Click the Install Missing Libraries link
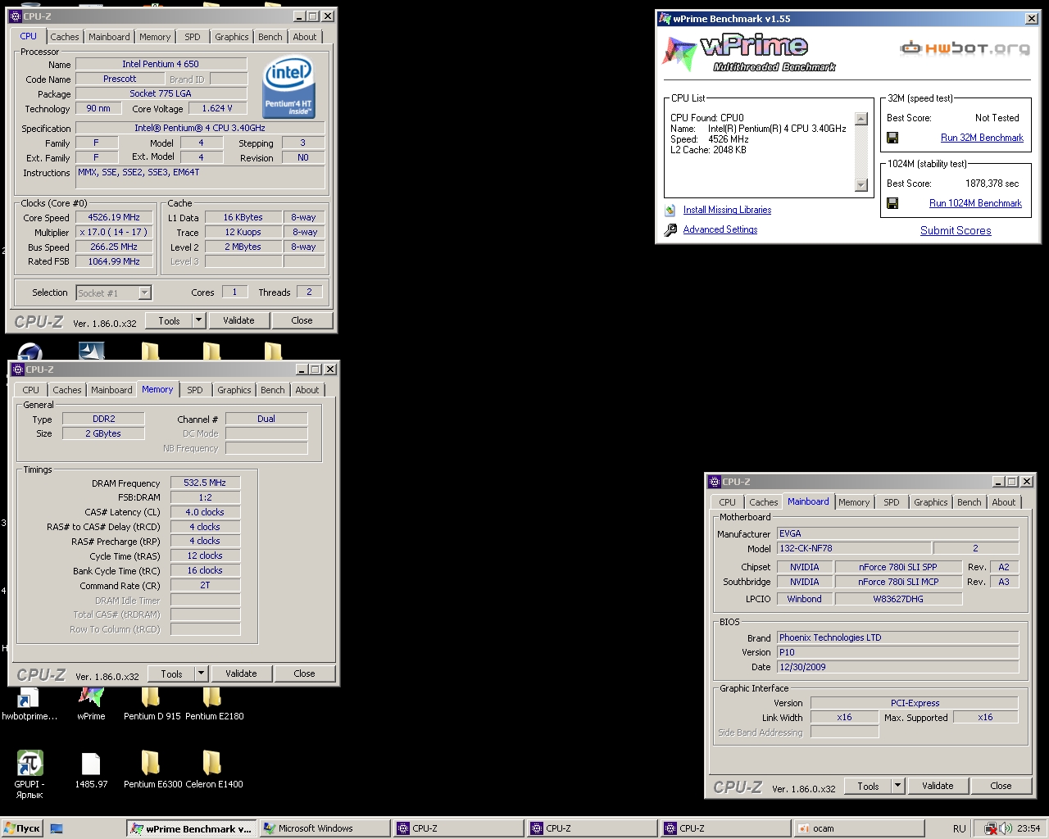The height and width of the screenshot is (839, 1049). coord(727,210)
